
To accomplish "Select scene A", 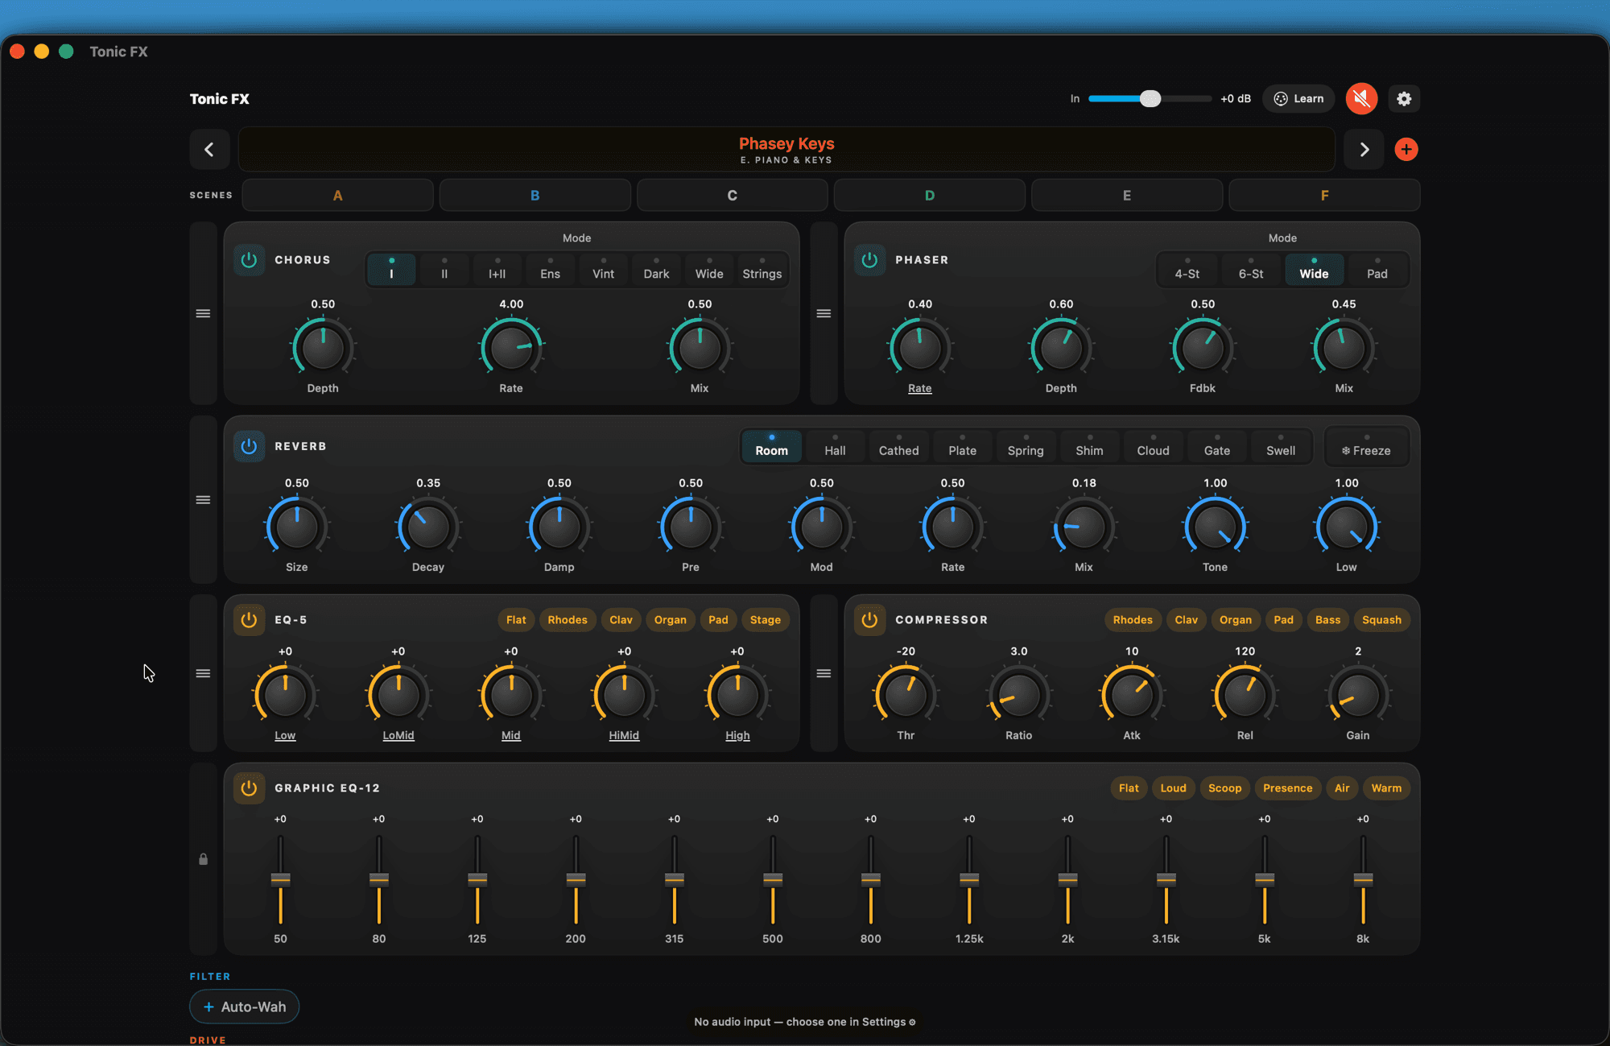I will point(337,196).
